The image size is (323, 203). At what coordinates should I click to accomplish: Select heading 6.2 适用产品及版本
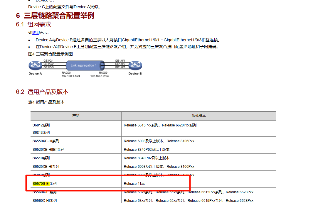[42, 92]
